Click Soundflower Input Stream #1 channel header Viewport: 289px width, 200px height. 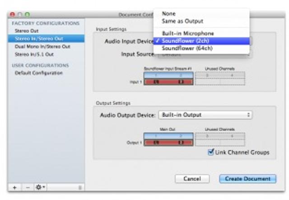point(168,76)
